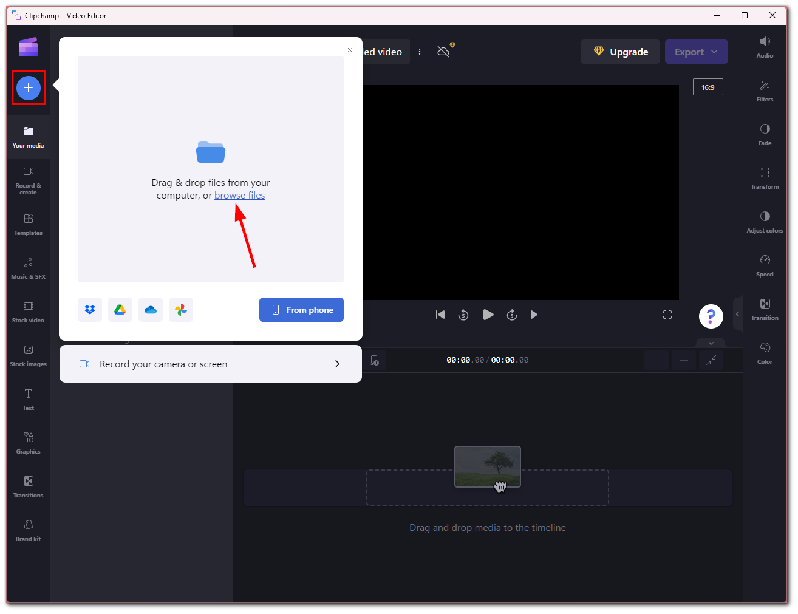The image size is (798, 614).
Task: Open the Audio properties panel
Action: tap(765, 47)
